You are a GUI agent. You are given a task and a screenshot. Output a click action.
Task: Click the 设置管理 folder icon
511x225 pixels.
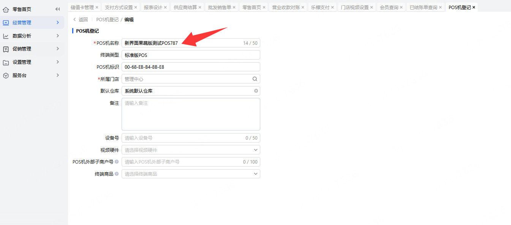point(6,62)
